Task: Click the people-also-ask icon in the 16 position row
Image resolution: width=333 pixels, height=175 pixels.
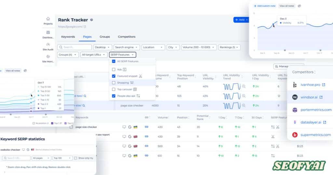Action: pos(273,156)
